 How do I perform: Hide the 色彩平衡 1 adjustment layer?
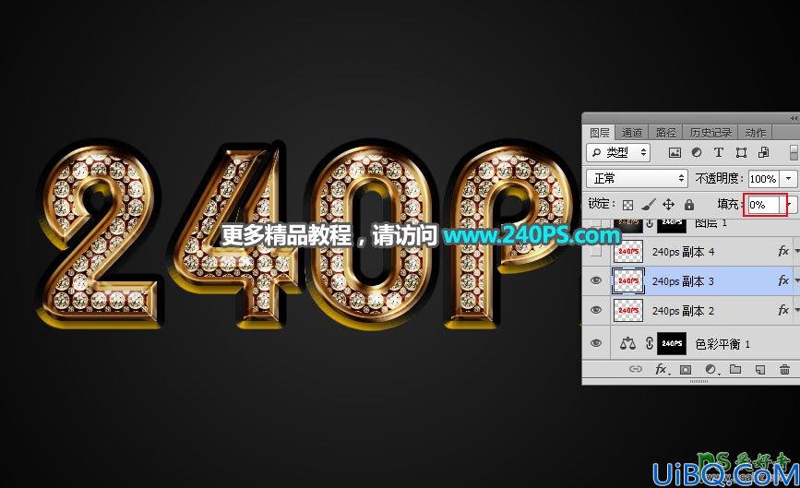coord(596,343)
